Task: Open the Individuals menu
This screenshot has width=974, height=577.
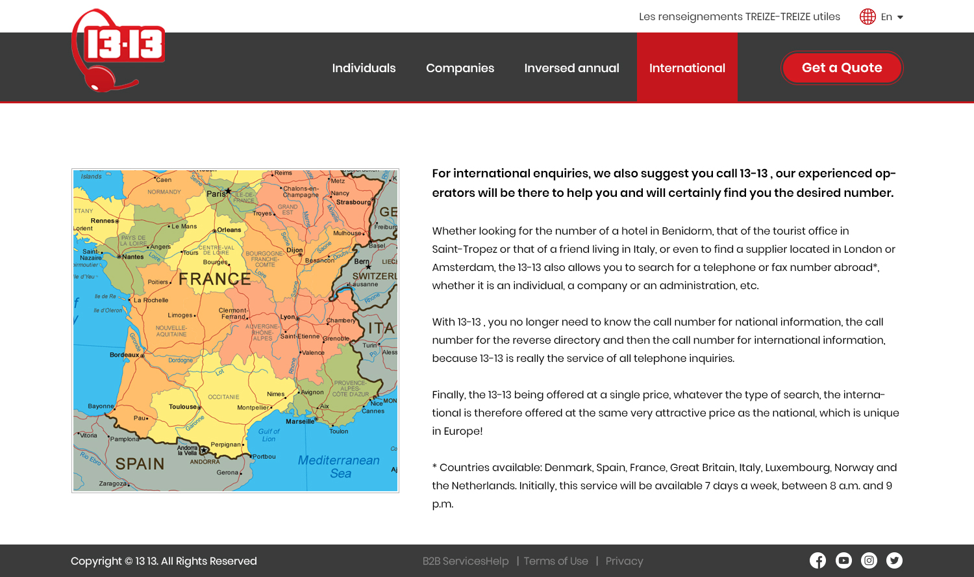Action: tap(364, 68)
